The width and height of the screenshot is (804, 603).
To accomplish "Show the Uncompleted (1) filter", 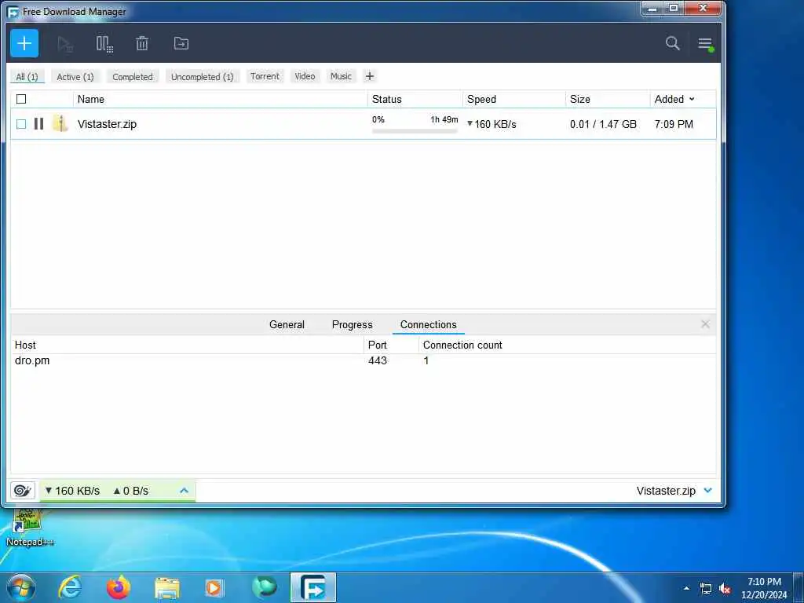I will tap(203, 77).
